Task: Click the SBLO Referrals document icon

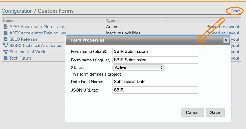Action: [x=6, y=39]
